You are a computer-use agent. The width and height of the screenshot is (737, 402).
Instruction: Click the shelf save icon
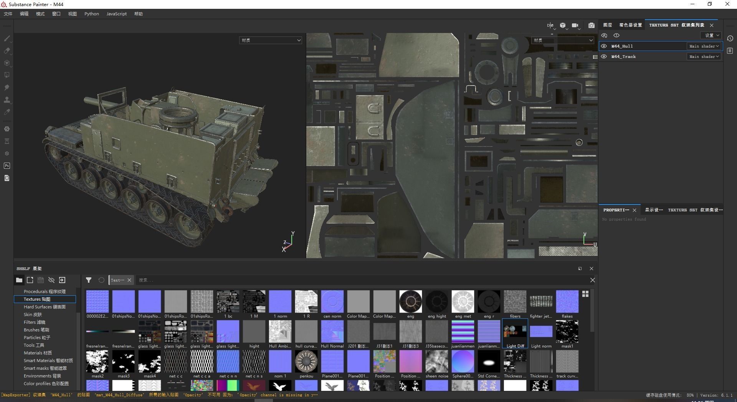click(x=41, y=280)
